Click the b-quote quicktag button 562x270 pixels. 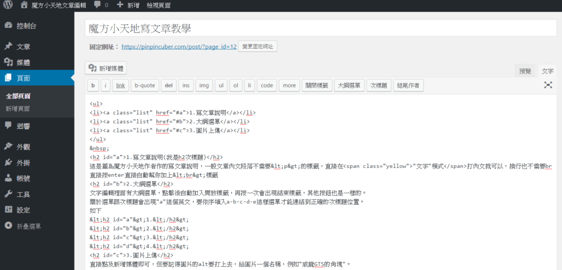(x=145, y=86)
